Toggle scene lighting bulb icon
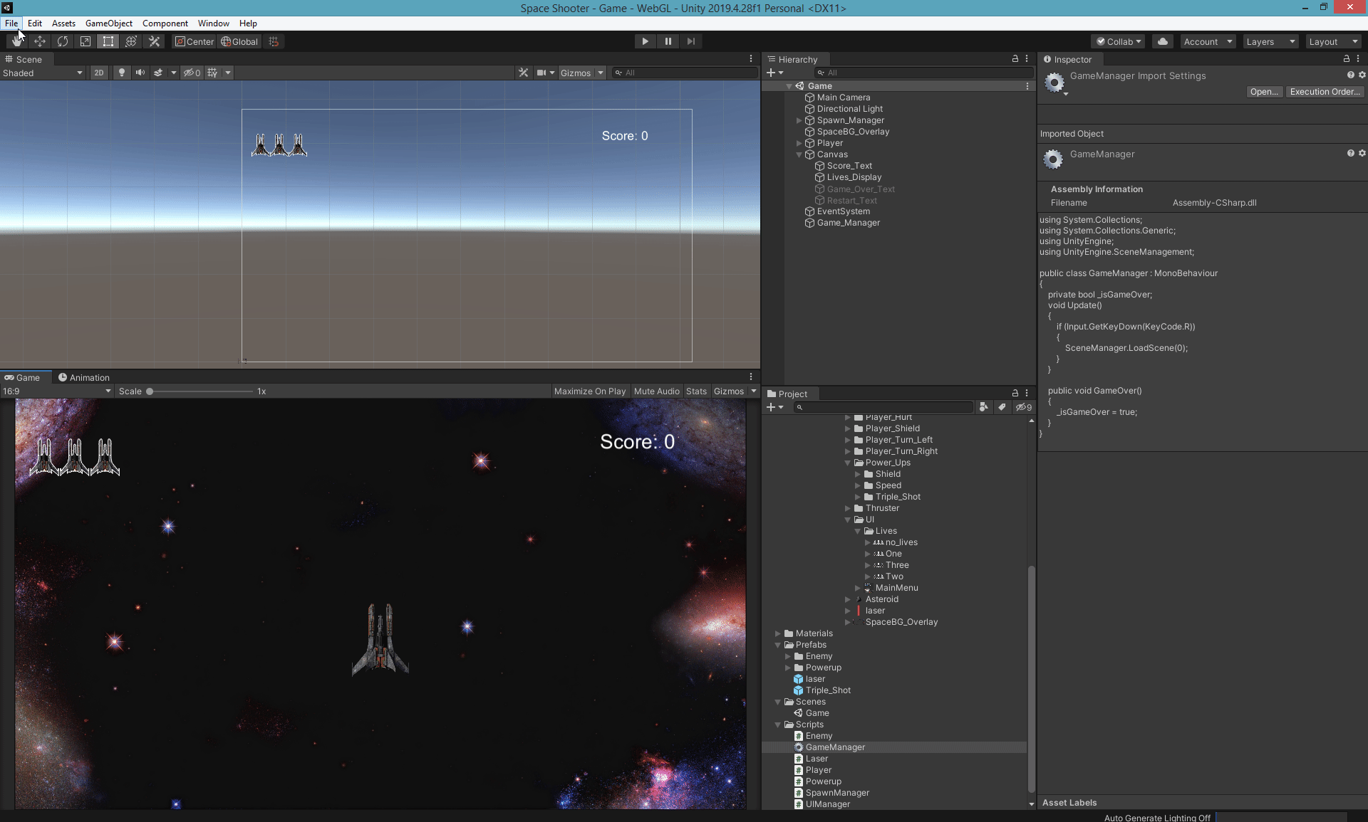This screenshot has width=1368, height=822. point(122,73)
